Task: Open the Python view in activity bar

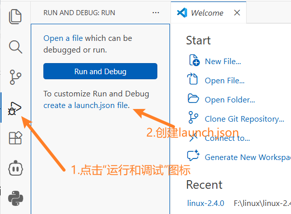Action: [16, 198]
